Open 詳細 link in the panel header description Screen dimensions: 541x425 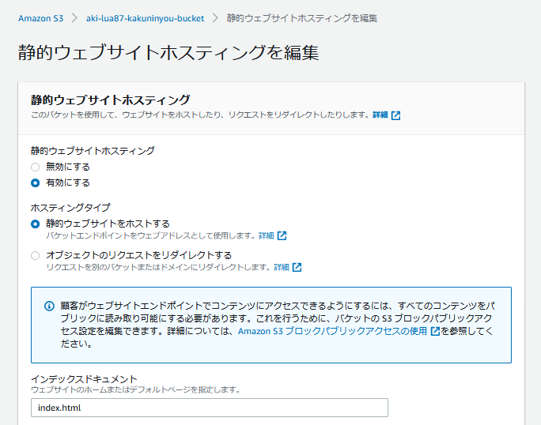tap(380, 115)
